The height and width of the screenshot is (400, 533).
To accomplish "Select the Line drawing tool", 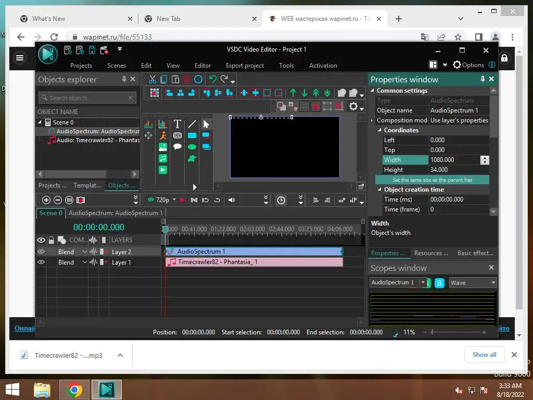I will (192, 124).
